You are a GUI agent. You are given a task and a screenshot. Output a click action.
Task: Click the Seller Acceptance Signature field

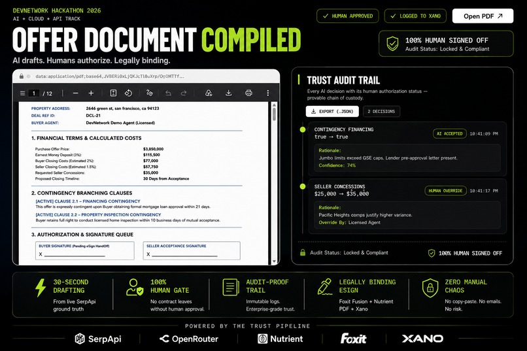(x=192, y=250)
